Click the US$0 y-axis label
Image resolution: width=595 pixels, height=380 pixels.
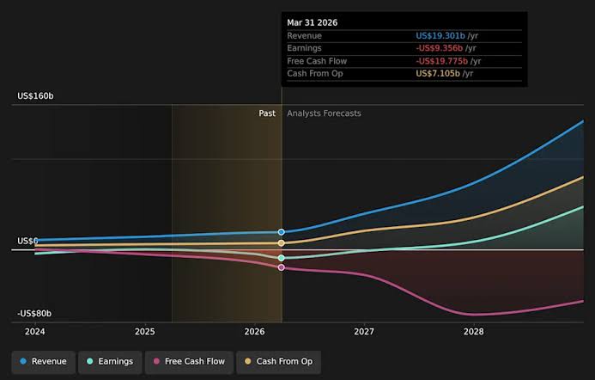[27, 241]
